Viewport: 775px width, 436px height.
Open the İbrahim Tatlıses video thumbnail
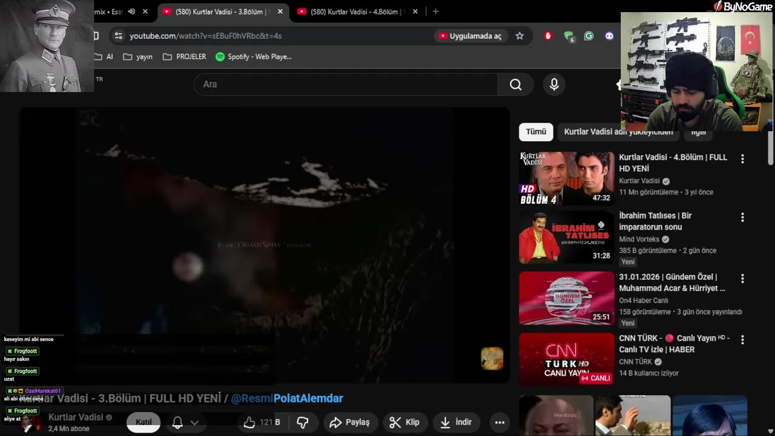pyautogui.click(x=566, y=237)
